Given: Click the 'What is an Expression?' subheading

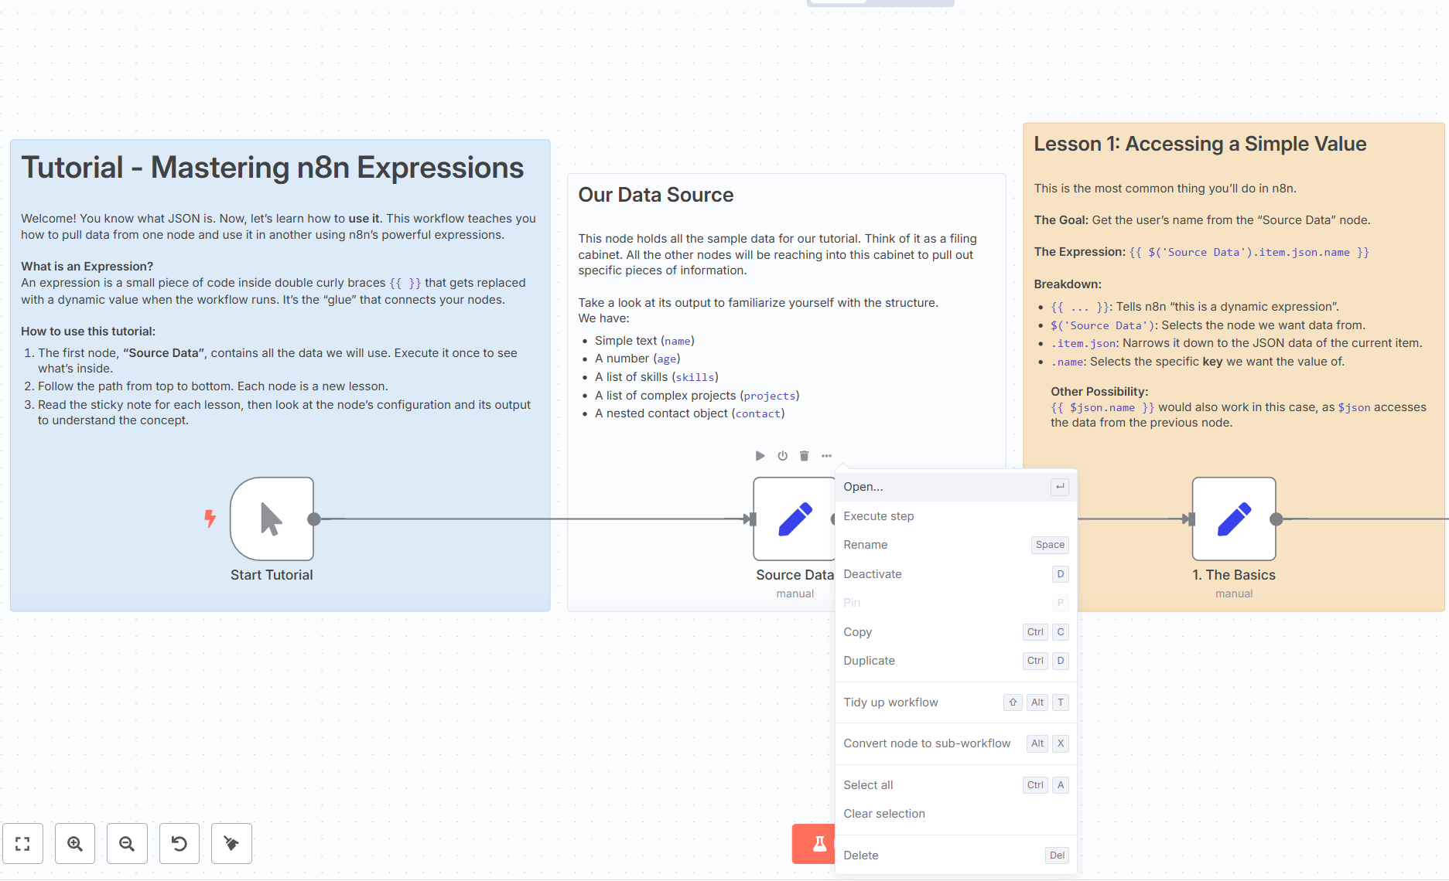Looking at the screenshot, I should [x=87, y=267].
